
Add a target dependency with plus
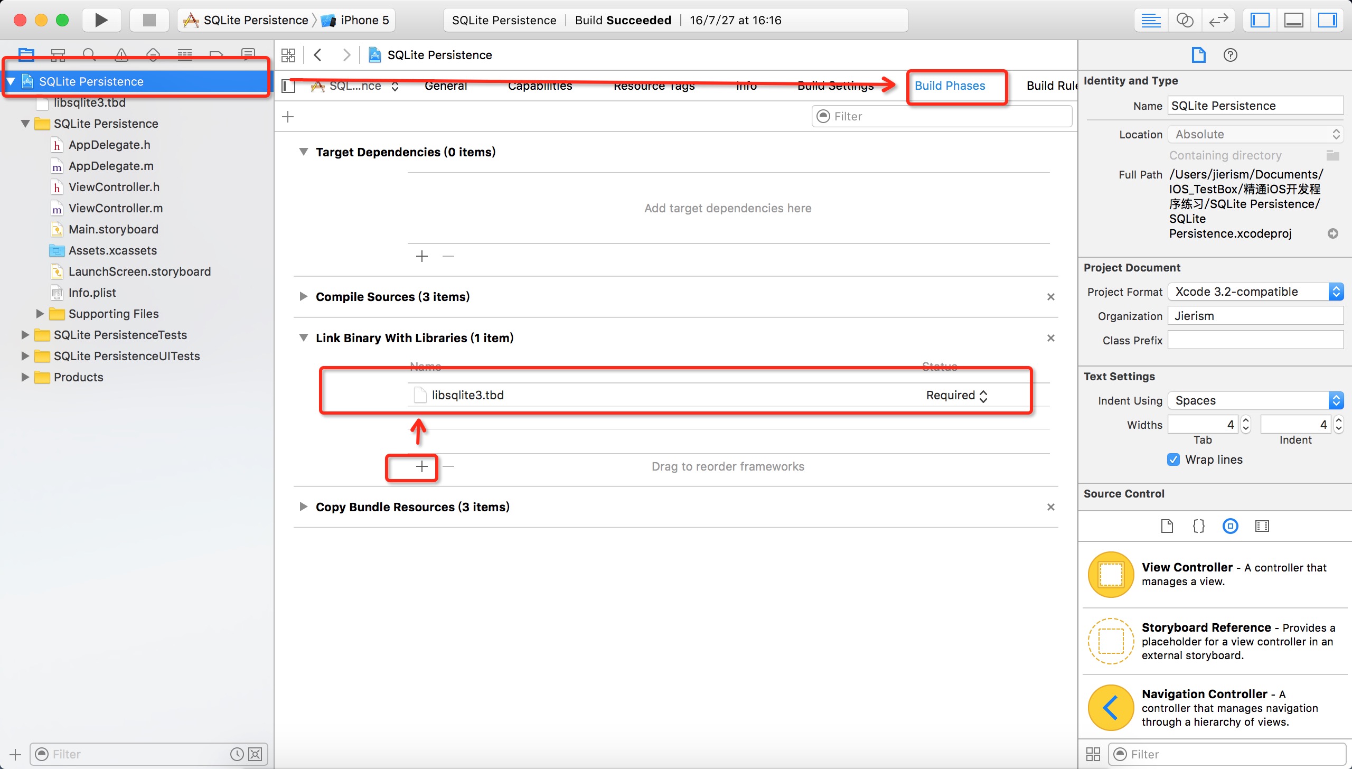(422, 256)
